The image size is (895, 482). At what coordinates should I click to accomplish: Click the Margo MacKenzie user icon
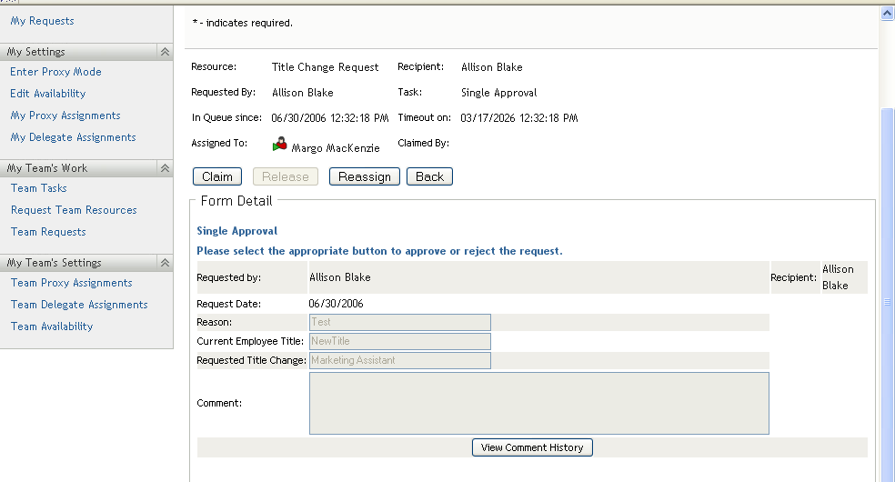point(280,144)
